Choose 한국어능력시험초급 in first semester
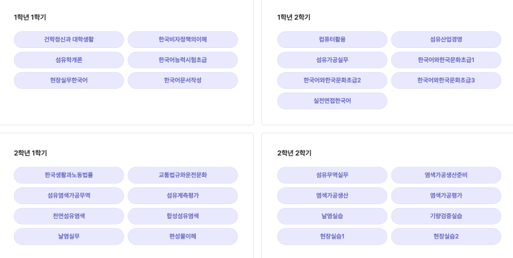 pos(183,60)
